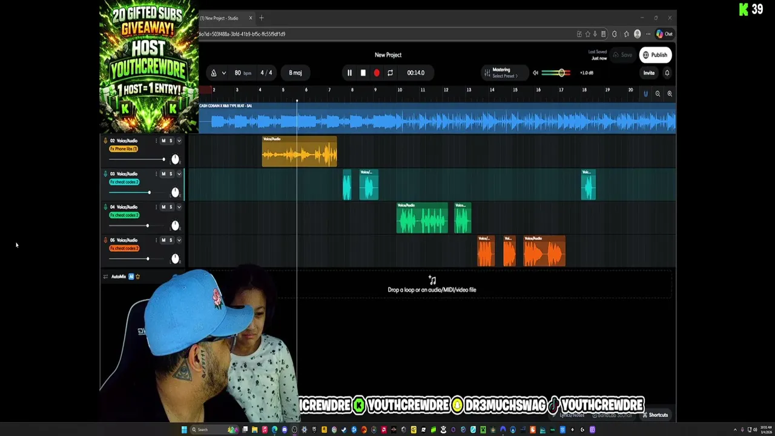Change the 4 / 4 time signature
775x436 pixels.
(266, 73)
